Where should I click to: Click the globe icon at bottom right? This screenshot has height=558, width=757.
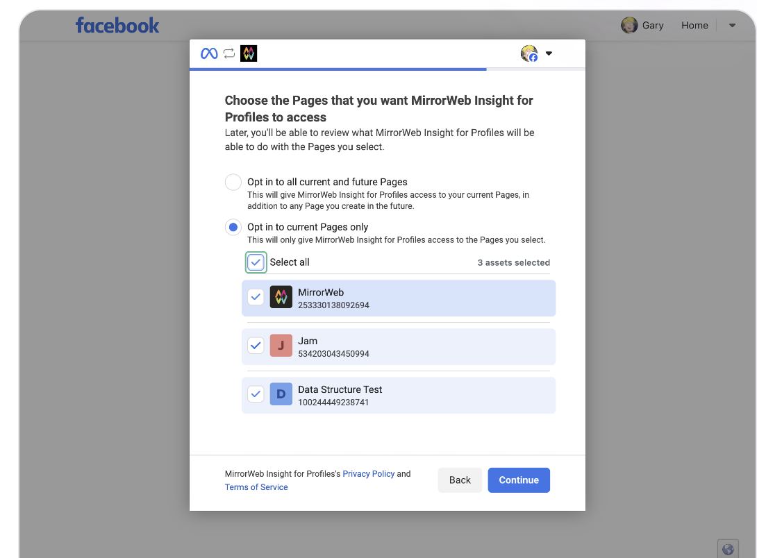[x=728, y=549]
